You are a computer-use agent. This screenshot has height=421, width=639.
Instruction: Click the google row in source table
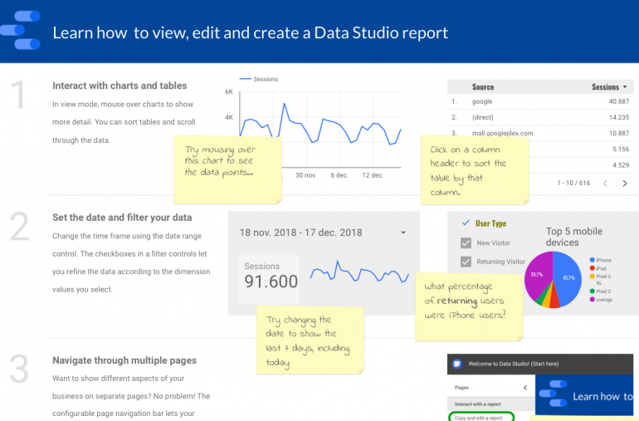(x=540, y=101)
